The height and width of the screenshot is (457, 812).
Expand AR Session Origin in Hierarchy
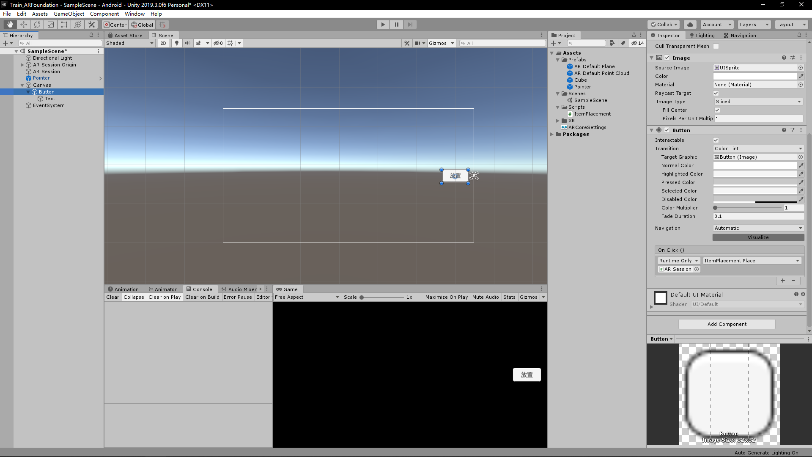tap(22, 65)
